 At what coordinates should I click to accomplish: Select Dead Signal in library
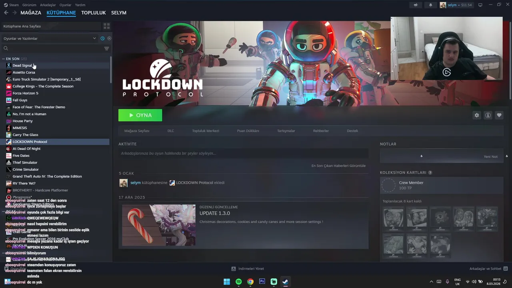click(56, 66)
